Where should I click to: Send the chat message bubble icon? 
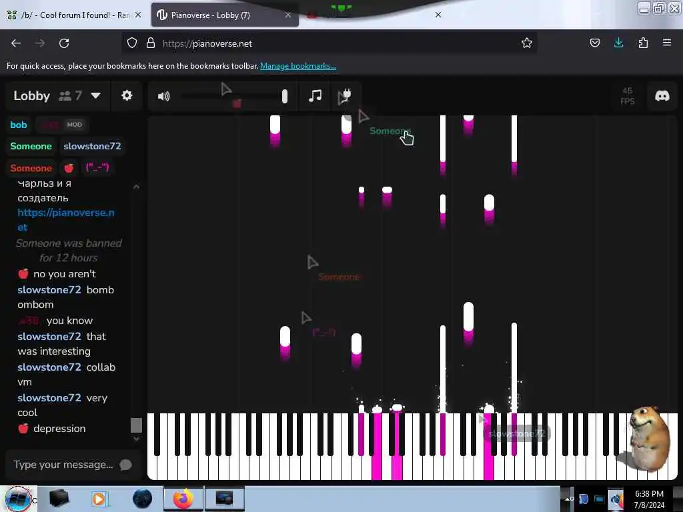[x=125, y=465]
